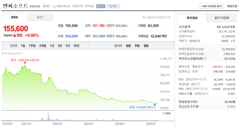The image size is (241, 128).
Task: Switch to 주봉 candle chart
Action: pyautogui.click(x=137, y=46)
